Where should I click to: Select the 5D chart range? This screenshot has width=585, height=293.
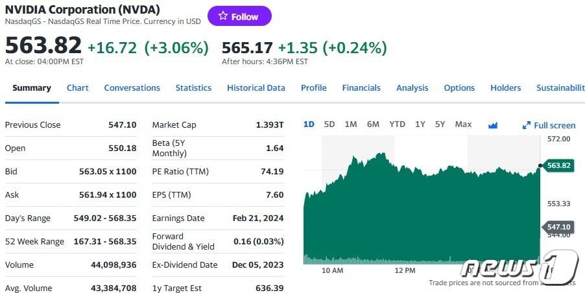329,124
